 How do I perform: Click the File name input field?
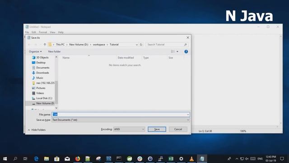tap(121, 115)
